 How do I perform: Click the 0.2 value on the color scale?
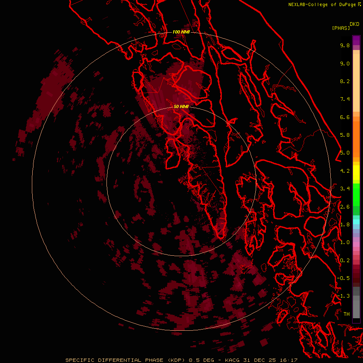tap(345, 261)
